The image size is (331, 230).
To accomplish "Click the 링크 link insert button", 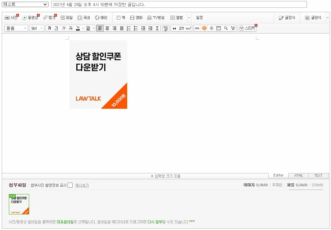I will pyautogui.click(x=50, y=18).
